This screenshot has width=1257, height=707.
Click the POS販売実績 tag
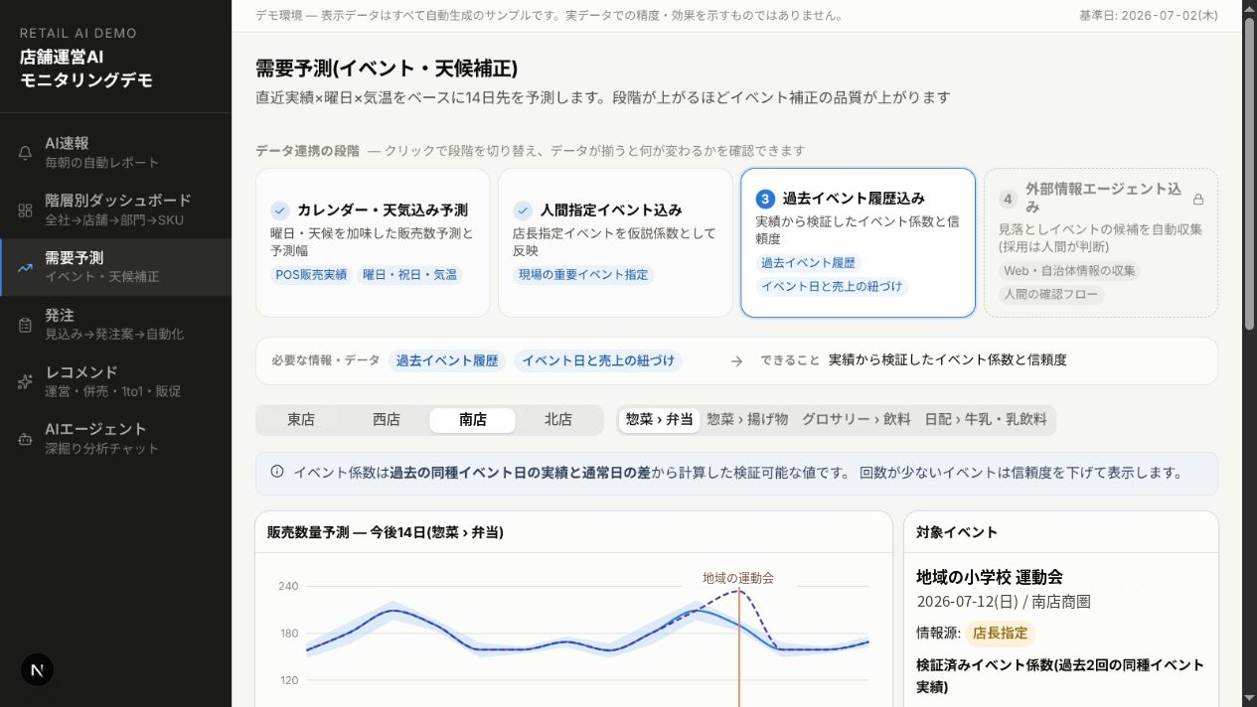pyautogui.click(x=311, y=275)
